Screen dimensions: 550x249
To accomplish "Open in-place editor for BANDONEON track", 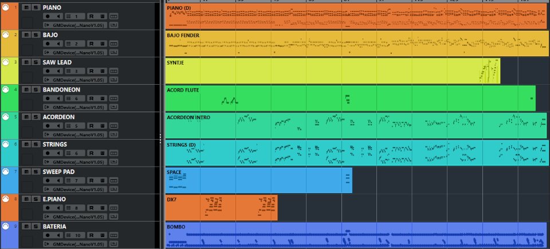I will coord(113,107).
